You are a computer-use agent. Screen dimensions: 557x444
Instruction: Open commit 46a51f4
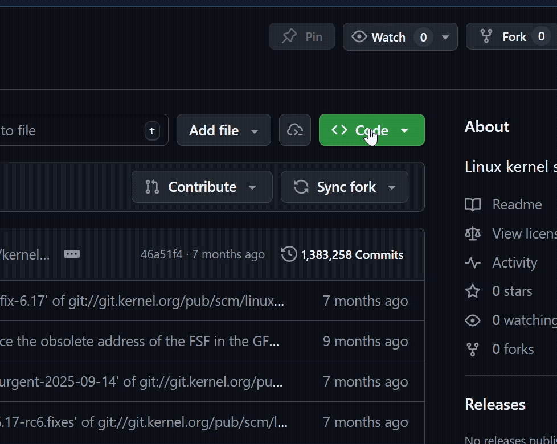point(161,254)
